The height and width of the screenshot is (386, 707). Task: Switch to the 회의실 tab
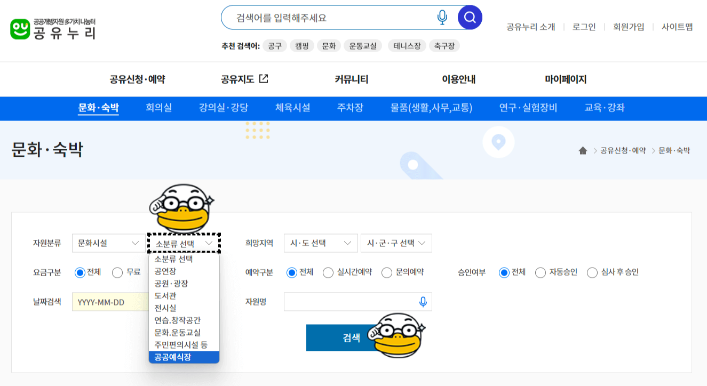[x=158, y=108]
